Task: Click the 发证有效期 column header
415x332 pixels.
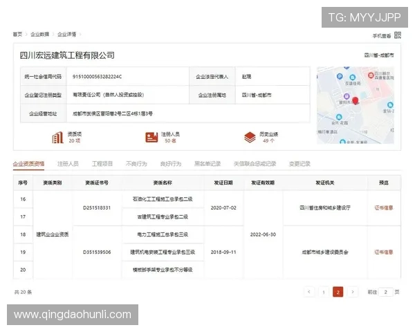Action: pos(263,183)
